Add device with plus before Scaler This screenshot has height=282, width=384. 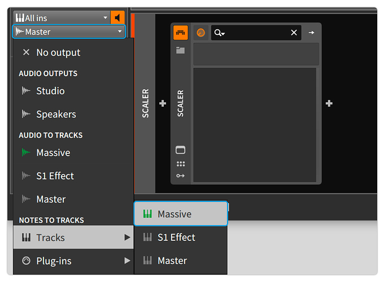(163, 103)
